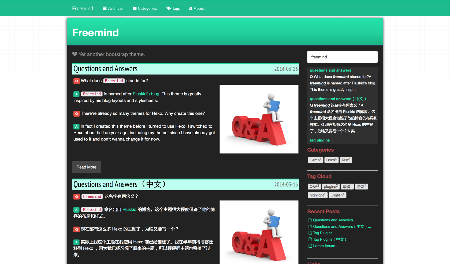This screenshot has width=450, height=264.
Task: Click heart icon beside 'Yet another bootstrap theme'
Action: [x=75, y=54]
